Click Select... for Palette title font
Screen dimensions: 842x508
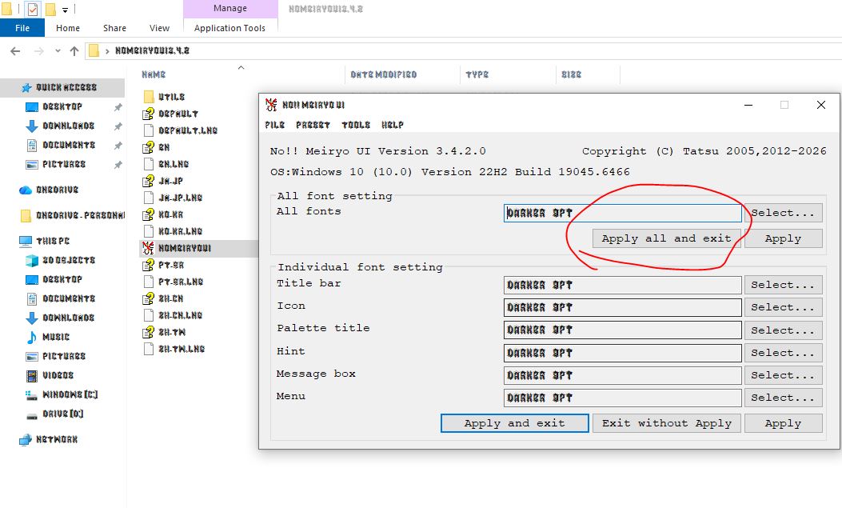click(783, 330)
